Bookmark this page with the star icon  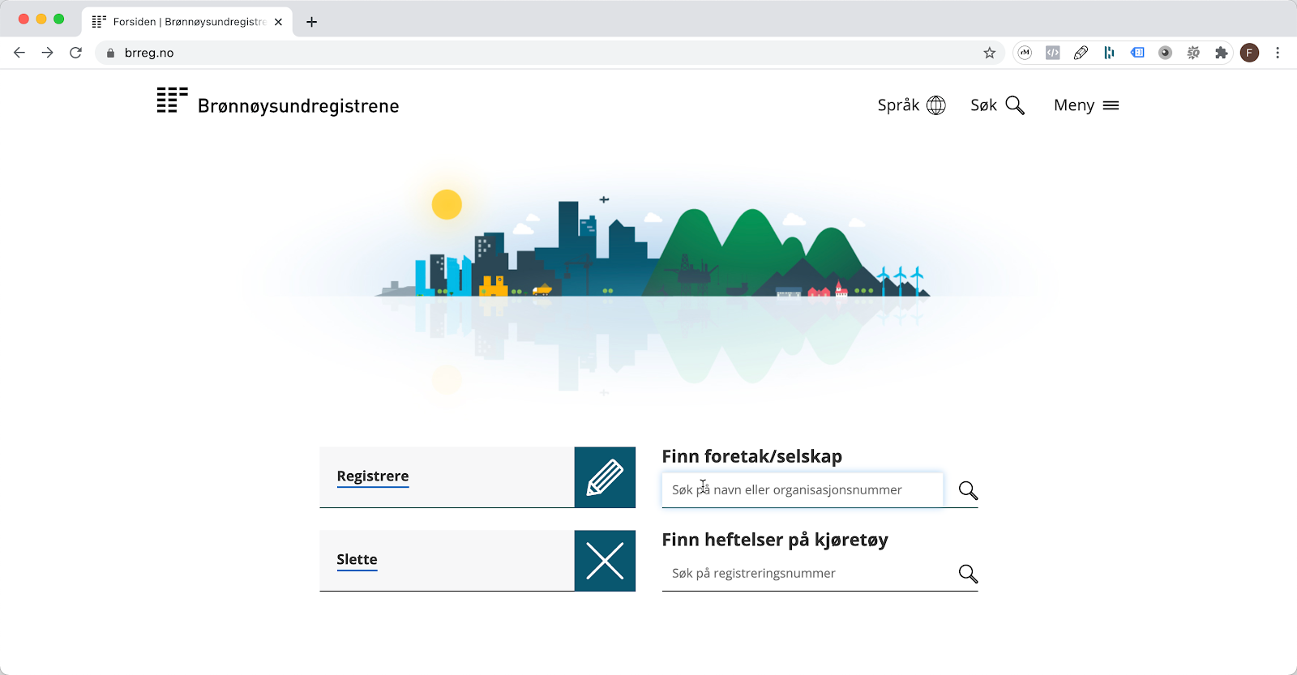tap(989, 53)
